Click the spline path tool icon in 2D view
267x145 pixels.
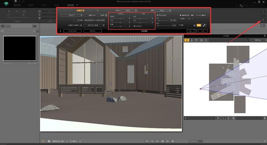pos(247,40)
